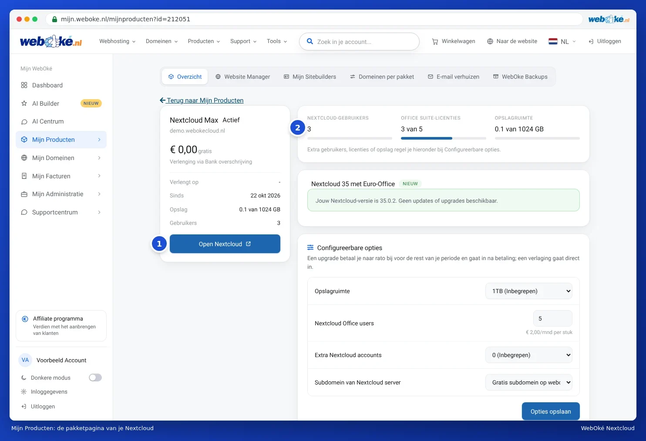Click the VA account avatar
646x441 pixels.
point(25,360)
